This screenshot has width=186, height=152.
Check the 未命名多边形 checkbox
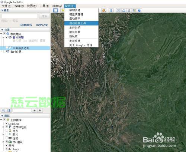point(7,48)
